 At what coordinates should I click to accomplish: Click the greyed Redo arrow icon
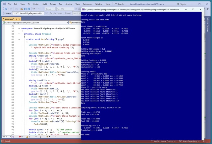tap(39, 9)
